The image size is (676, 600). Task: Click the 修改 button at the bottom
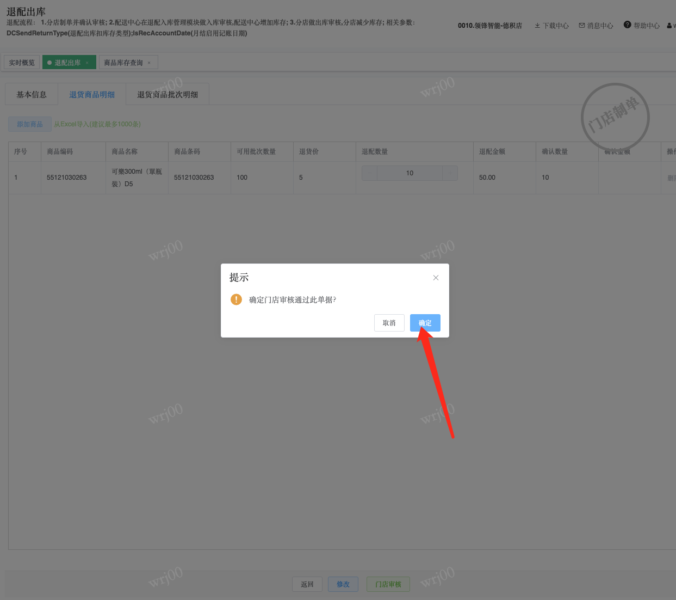coord(343,584)
